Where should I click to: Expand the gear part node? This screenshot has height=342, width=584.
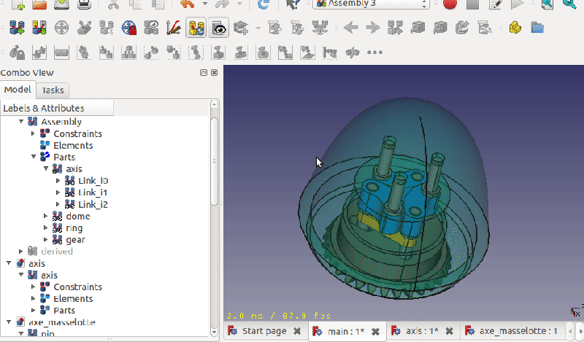click(x=45, y=240)
